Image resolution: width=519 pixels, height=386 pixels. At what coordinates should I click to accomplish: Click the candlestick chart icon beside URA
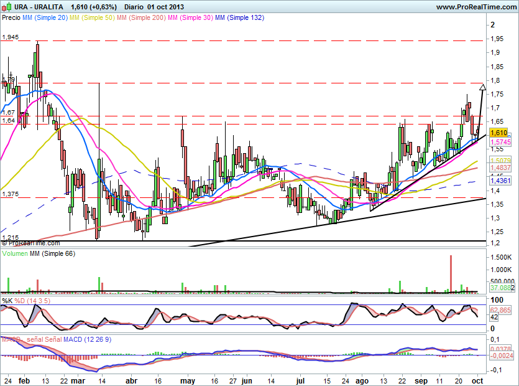(x=7, y=7)
